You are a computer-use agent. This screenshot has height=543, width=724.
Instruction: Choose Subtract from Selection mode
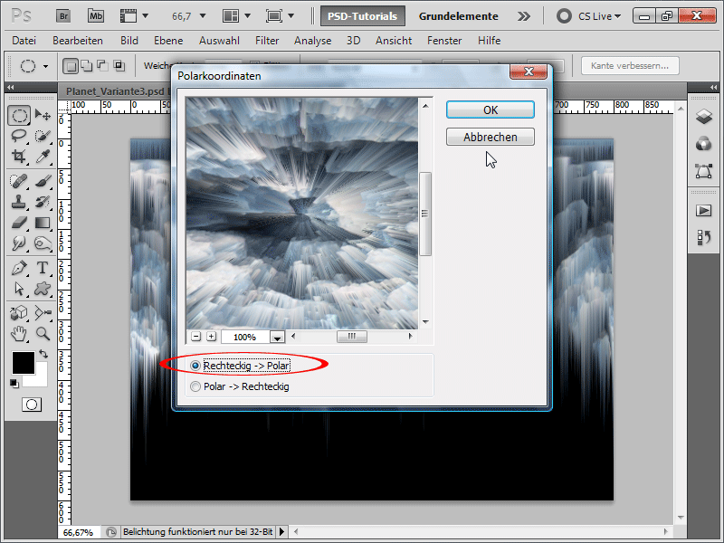102,66
